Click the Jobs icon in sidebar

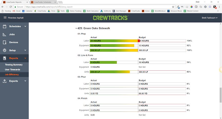coord(4,34)
